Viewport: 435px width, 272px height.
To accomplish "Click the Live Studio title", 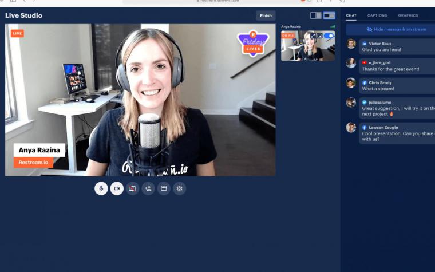I will click(x=23, y=15).
